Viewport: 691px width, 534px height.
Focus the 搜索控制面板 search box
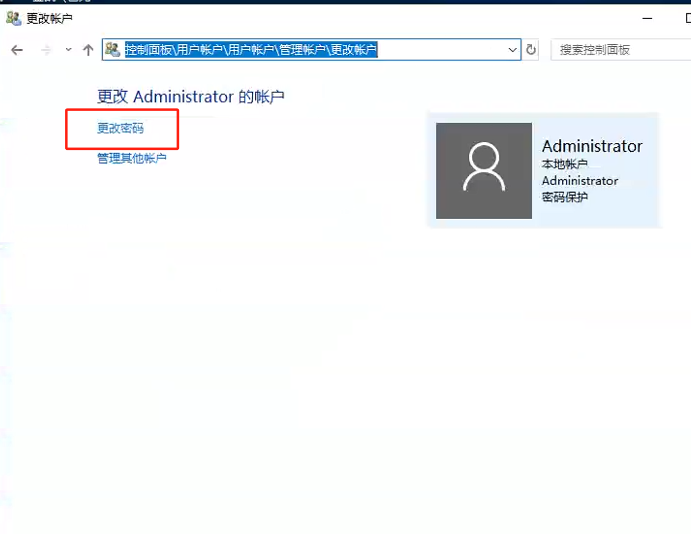(x=621, y=50)
